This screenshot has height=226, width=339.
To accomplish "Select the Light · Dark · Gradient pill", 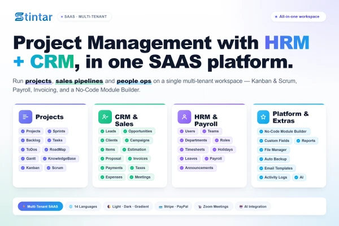I will coord(128,206).
